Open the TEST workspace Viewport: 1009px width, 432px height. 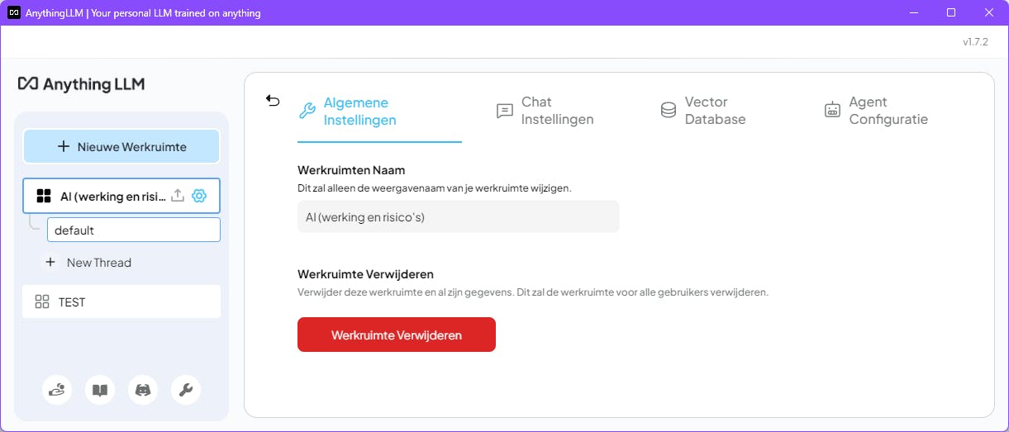121,301
